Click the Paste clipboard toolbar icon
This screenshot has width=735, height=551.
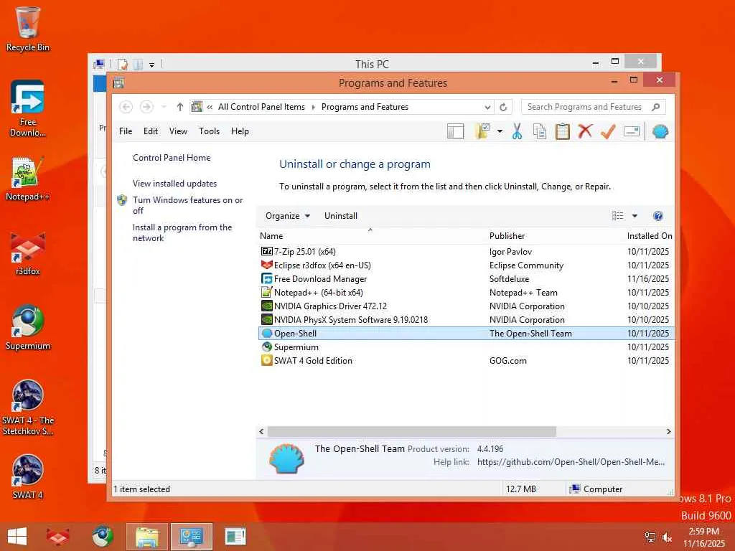[x=562, y=132]
